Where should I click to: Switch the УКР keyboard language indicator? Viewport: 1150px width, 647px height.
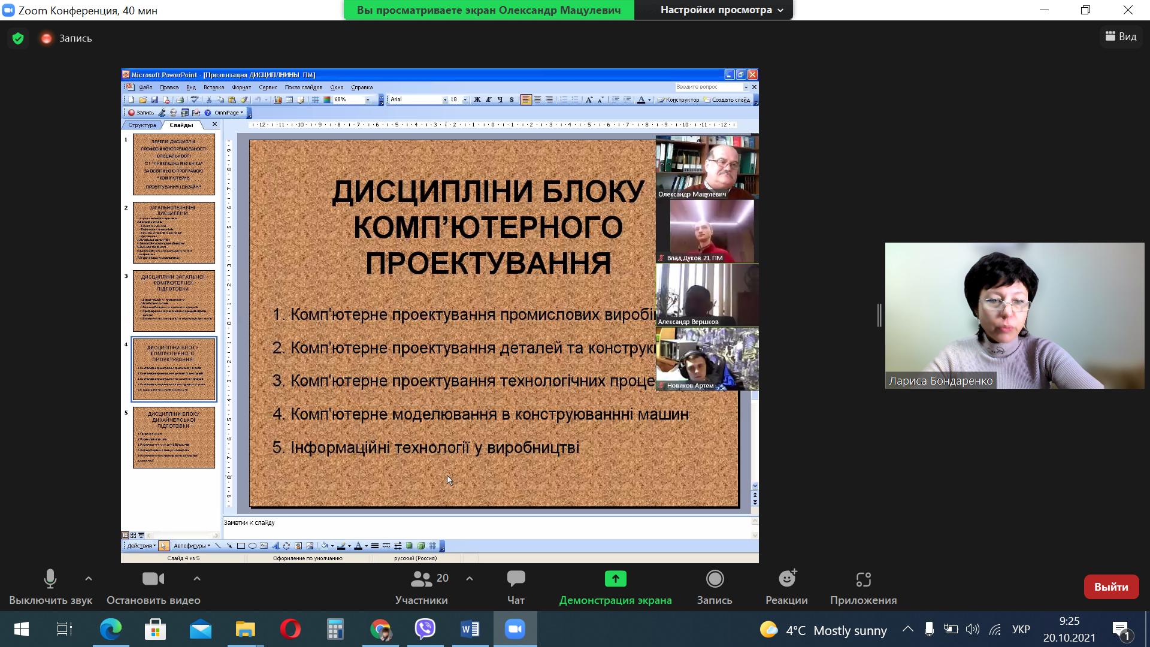point(1021,630)
